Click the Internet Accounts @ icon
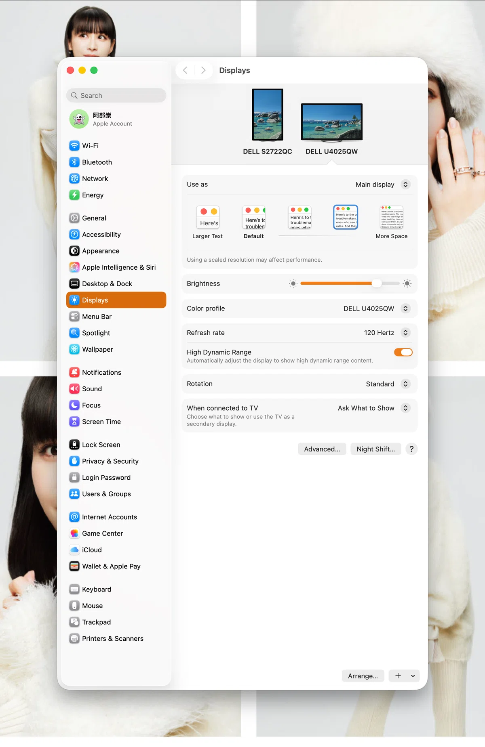The height and width of the screenshot is (747, 485). (74, 517)
